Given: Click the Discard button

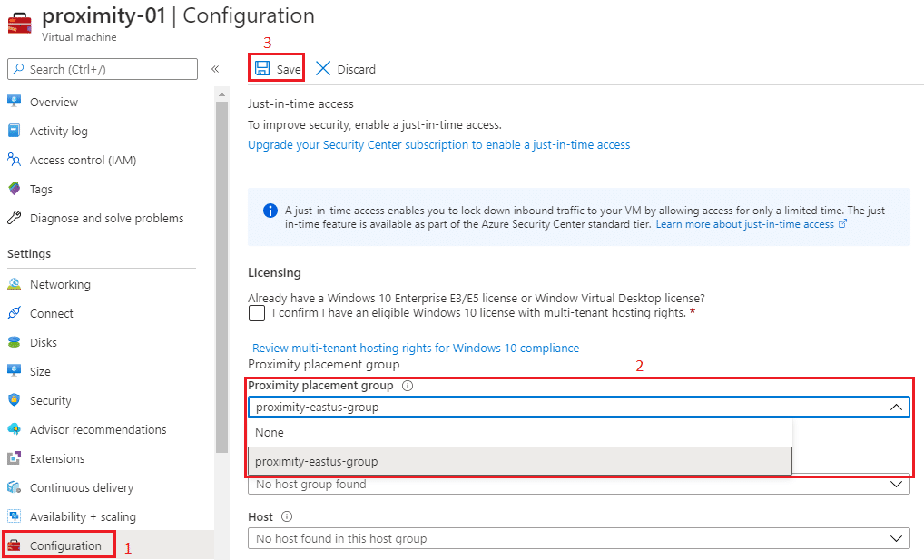Looking at the screenshot, I should coord(346,69).
